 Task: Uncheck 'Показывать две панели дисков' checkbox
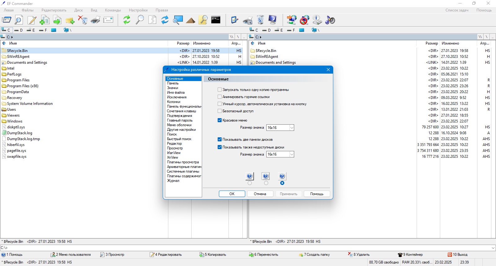[x=219, y=139]
